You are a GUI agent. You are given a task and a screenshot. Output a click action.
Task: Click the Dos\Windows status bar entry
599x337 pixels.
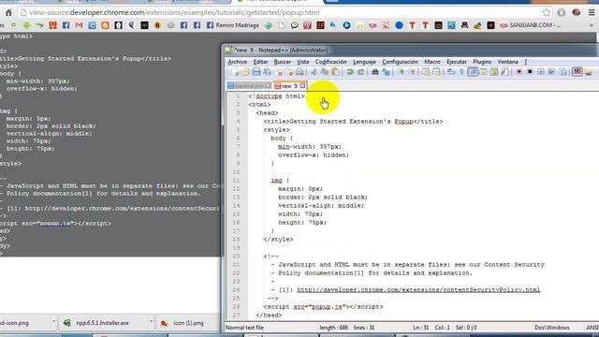(552, 328)
